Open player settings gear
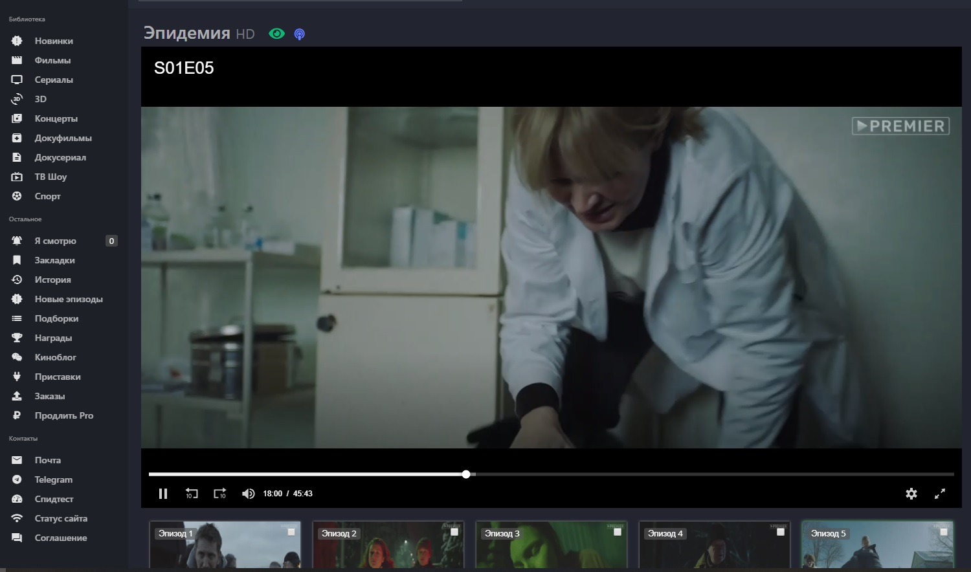This screenshot has height=572, width=971. pos(911,494)
